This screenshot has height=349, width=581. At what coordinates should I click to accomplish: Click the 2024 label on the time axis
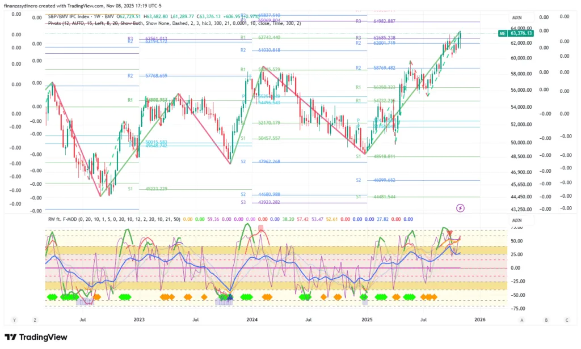click(253, 320)
